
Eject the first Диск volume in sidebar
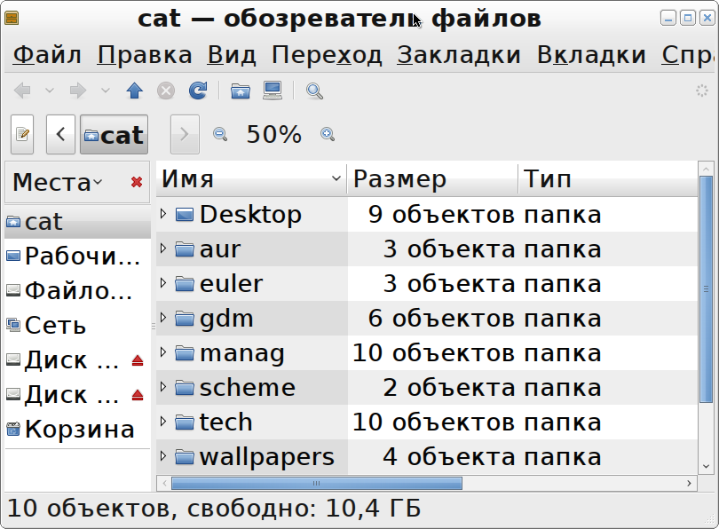pos(137,360)
